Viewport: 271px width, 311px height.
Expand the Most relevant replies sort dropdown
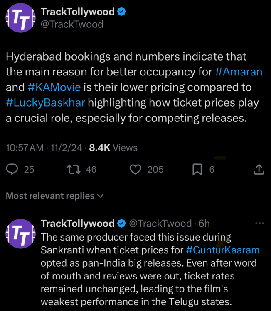click(55, 196)
